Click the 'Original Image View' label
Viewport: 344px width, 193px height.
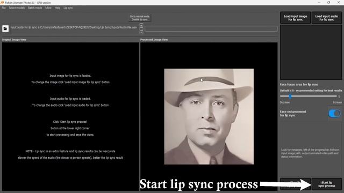tap(14, 40)
